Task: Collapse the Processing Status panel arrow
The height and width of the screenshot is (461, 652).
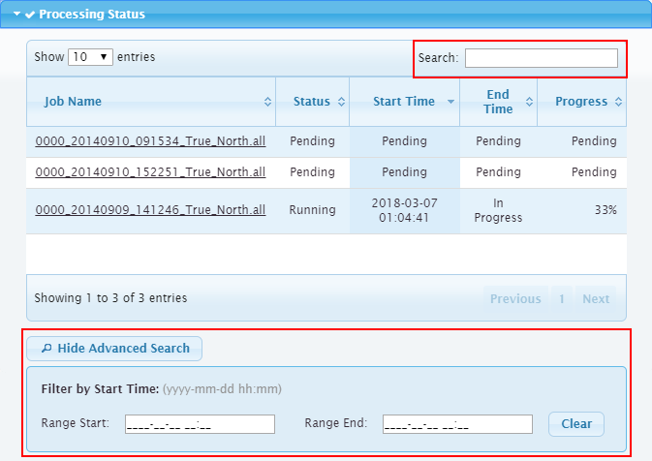Action: coord(17,15)
